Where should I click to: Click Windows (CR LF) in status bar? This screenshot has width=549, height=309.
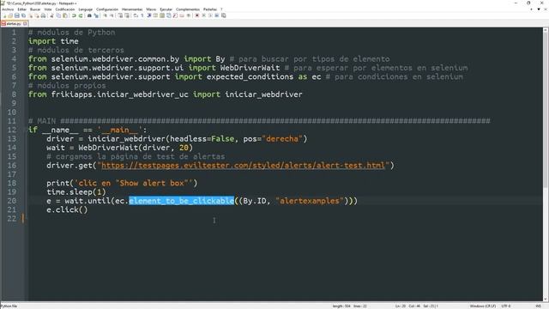[x=482, y=306]
